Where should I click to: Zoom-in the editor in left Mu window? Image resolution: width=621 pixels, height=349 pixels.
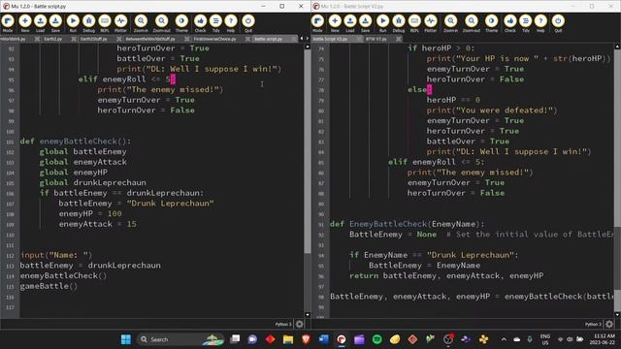click(141, 23)
